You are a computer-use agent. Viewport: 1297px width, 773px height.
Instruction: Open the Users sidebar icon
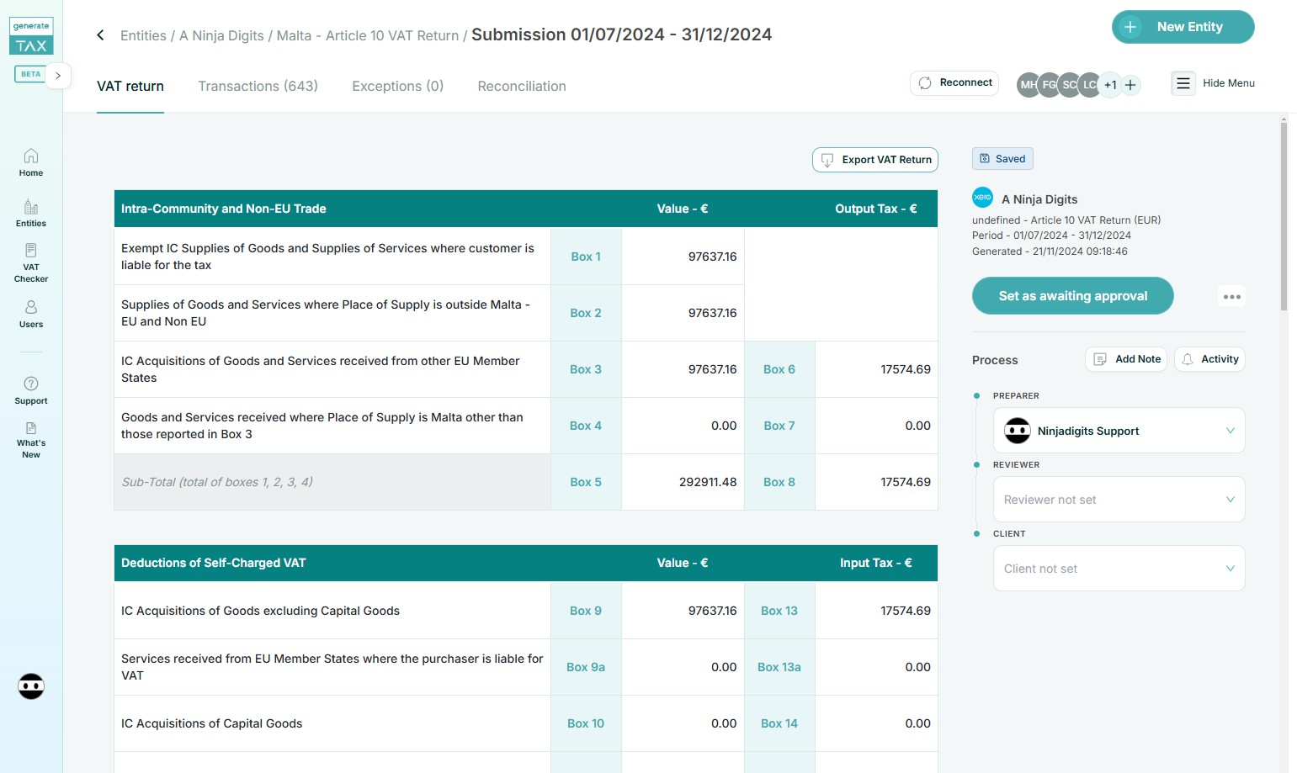click(31, 314)
